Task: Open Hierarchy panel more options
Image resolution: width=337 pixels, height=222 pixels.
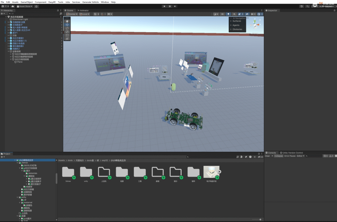Action: click(x=61, y=10)
